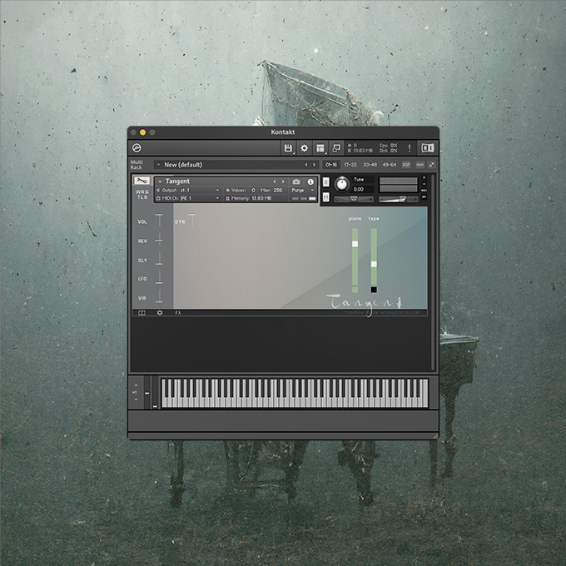Select the 49-64 rack page tab

(x=390, y=165)
